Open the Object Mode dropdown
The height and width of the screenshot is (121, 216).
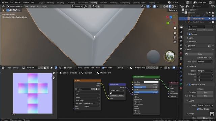point(15,6)
